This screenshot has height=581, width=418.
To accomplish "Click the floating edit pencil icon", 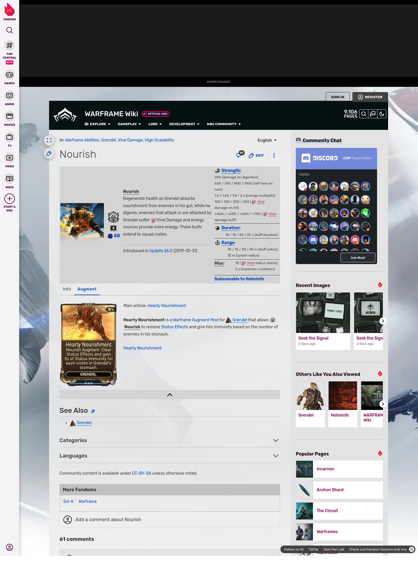I will [49, 153].
